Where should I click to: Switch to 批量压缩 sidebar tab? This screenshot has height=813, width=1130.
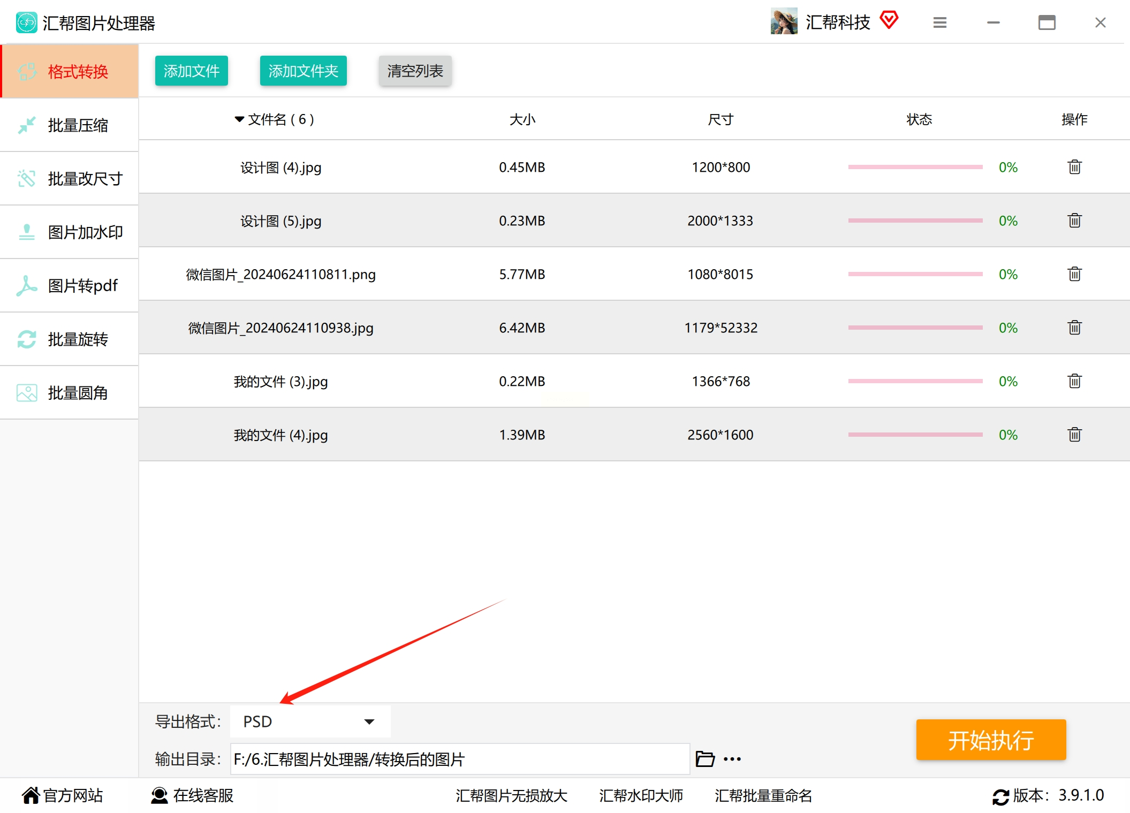[x=70, y=125]
